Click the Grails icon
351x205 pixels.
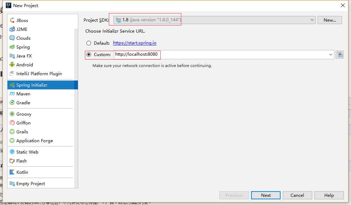[x=12, y=132]
